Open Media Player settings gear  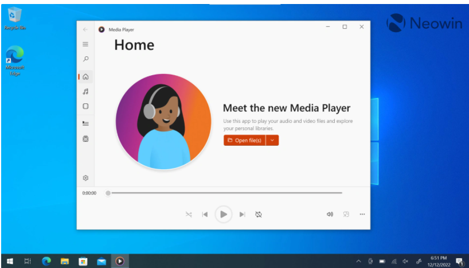[85, 178]
